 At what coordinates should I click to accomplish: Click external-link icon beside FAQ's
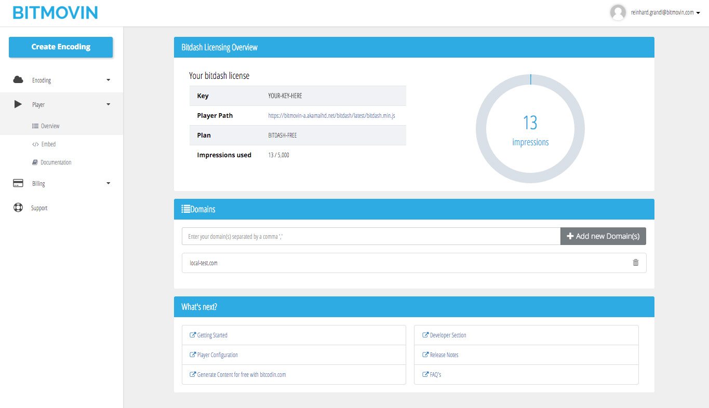pyautogui.click(x=425, y=375)
